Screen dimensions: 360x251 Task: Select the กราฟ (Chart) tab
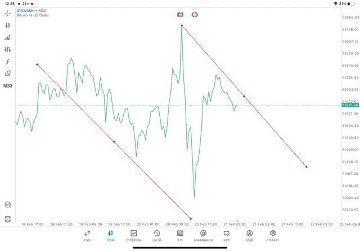click(x=110, y=235)
